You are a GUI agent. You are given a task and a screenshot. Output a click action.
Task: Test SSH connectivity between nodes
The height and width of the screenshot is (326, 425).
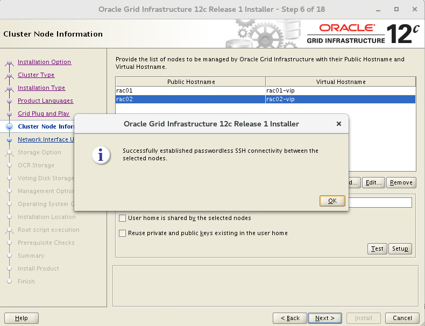pos(377,249)
